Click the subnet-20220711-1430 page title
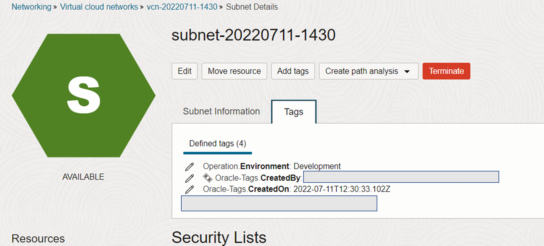544x246 pixels. [x=253, y=35]
